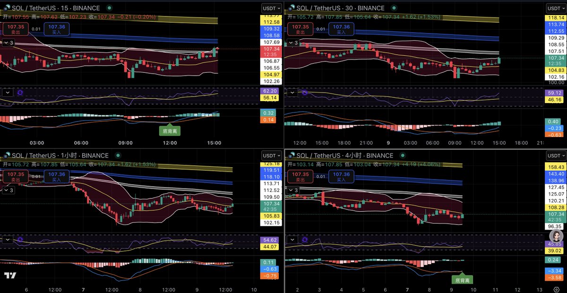The image size is (567, 293).
Task: Click the 底背离 label on the 15-minute chart
Action: [x=170, y=131]
